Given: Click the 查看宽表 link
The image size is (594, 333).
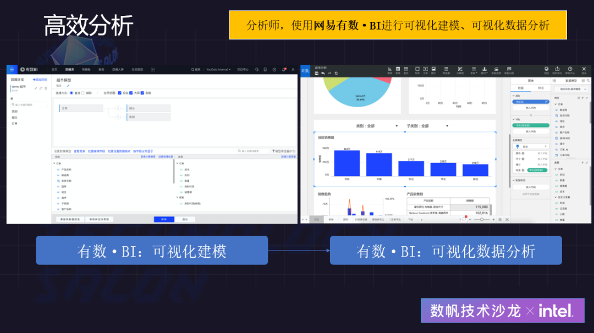Looking at the screenshot, I should click(x=80, y=151).
